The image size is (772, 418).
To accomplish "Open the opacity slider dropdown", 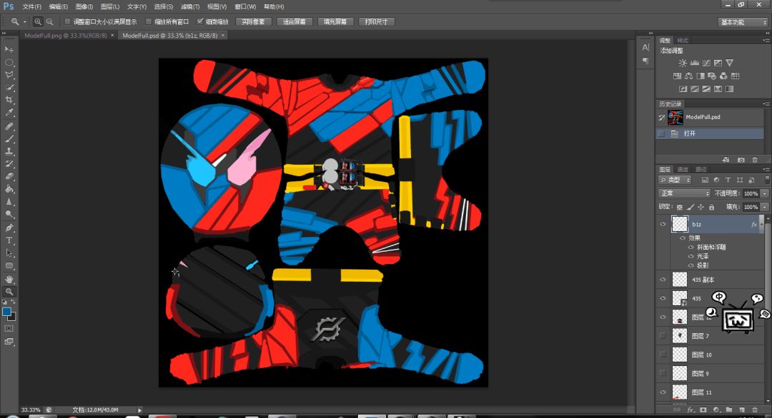I will pyautogui.click(x=765, y=193).
